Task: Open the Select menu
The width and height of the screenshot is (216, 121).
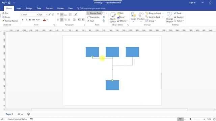Action: 179,21
